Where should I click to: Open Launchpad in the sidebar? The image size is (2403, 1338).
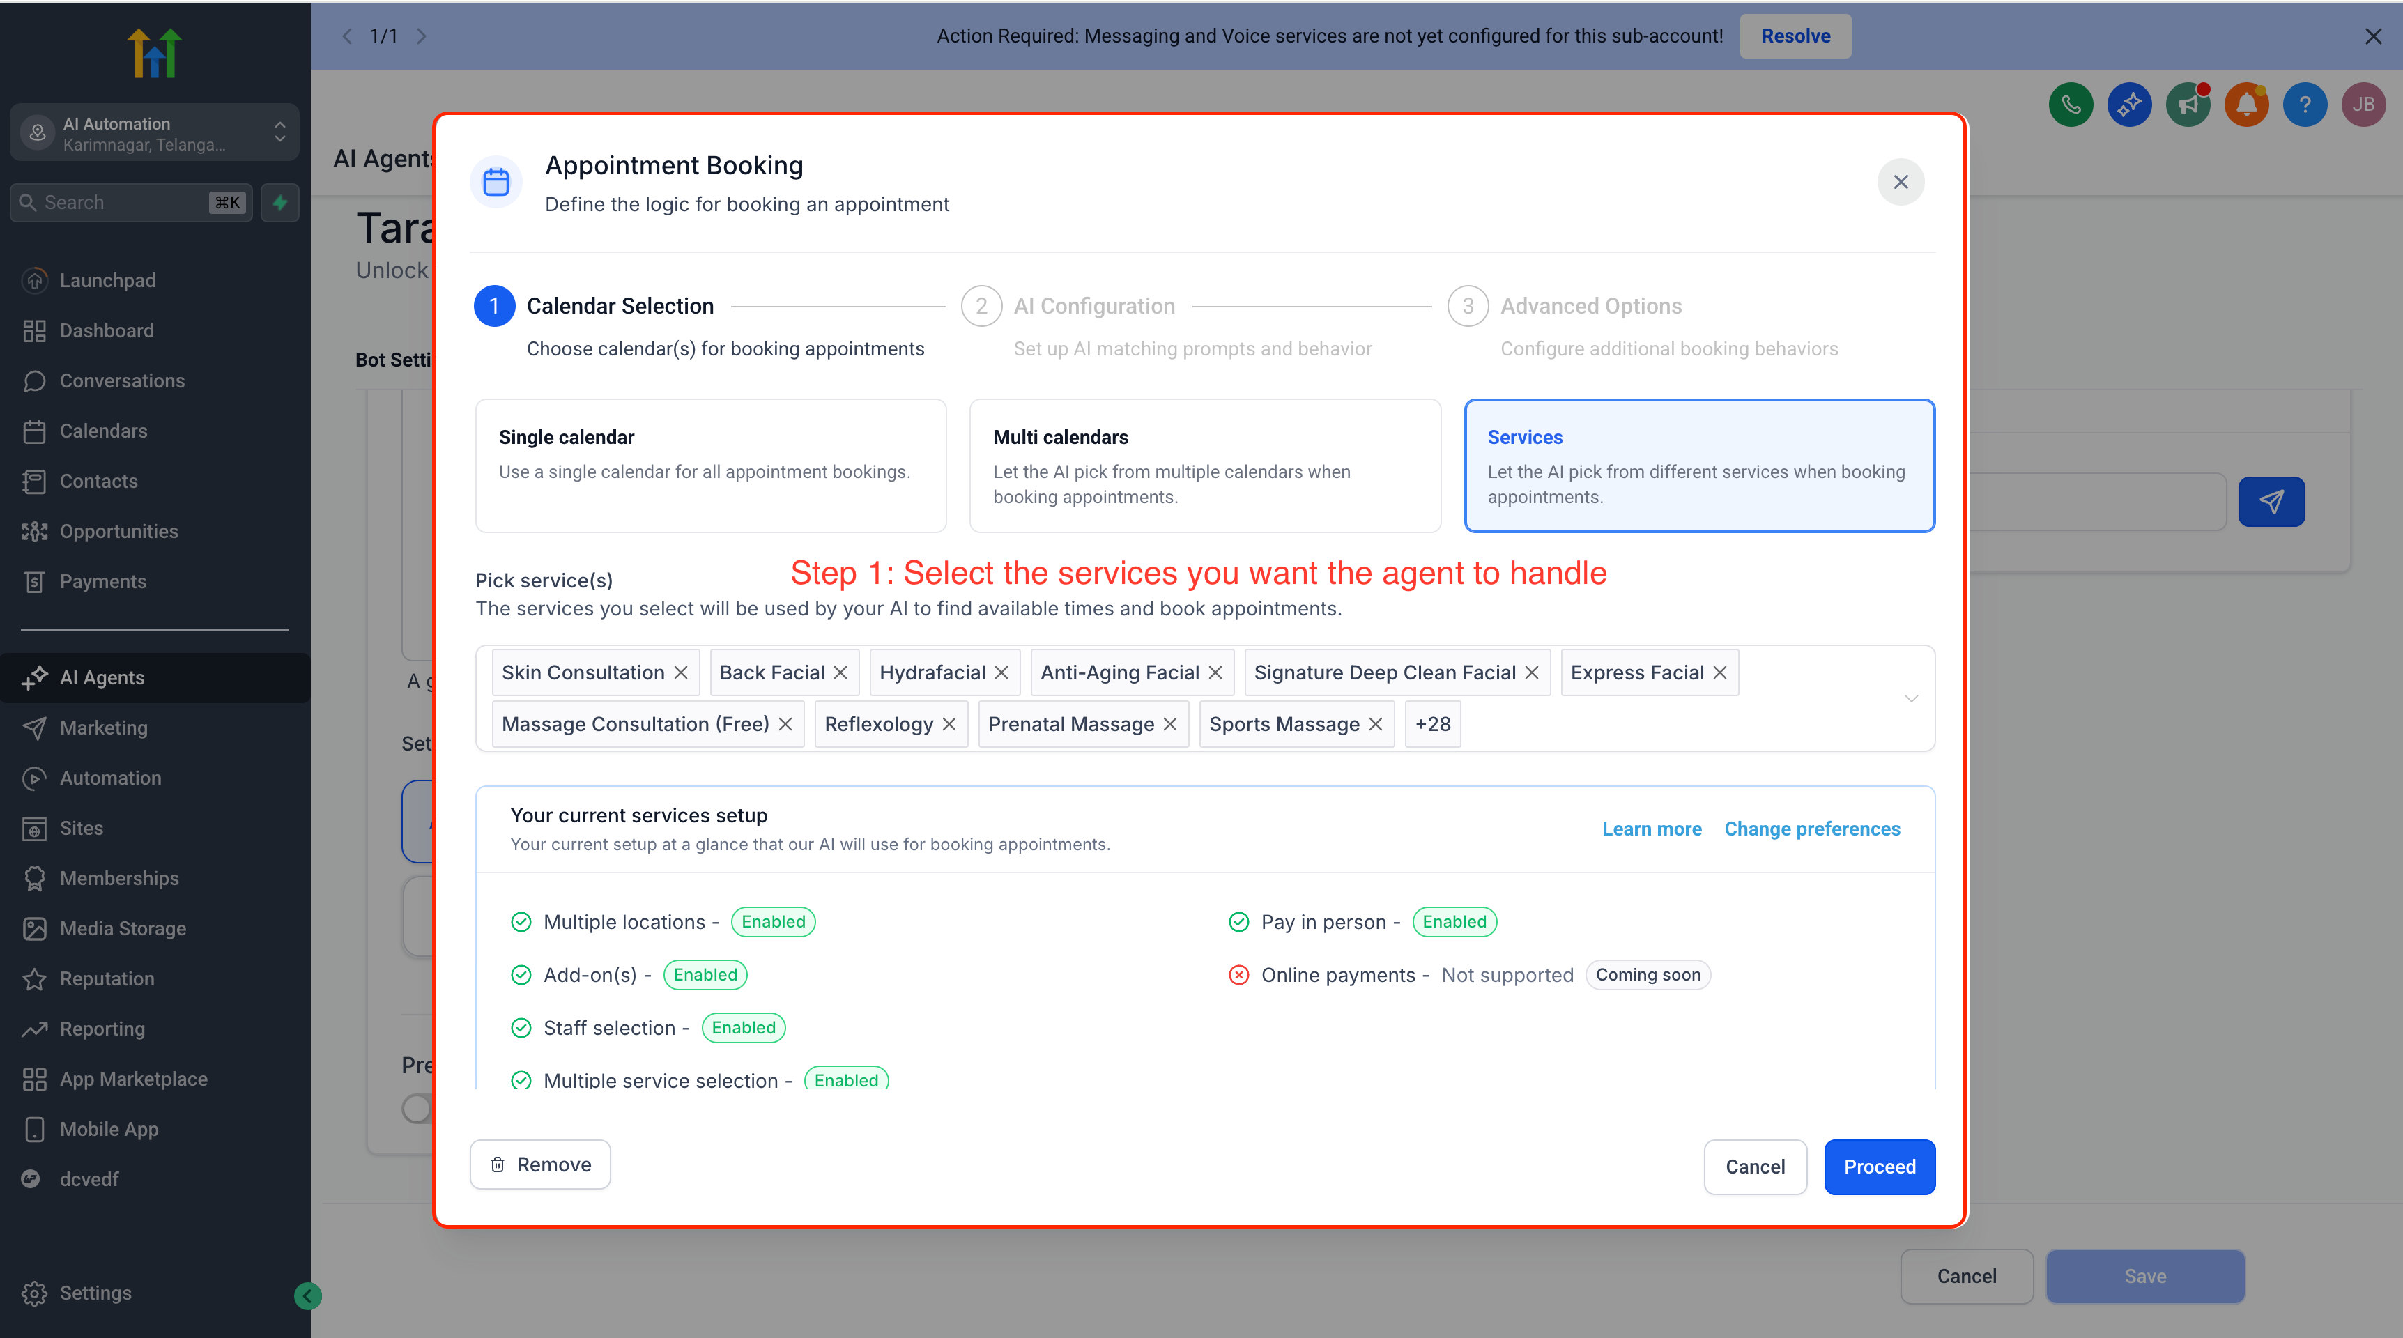tap(155, 280)
